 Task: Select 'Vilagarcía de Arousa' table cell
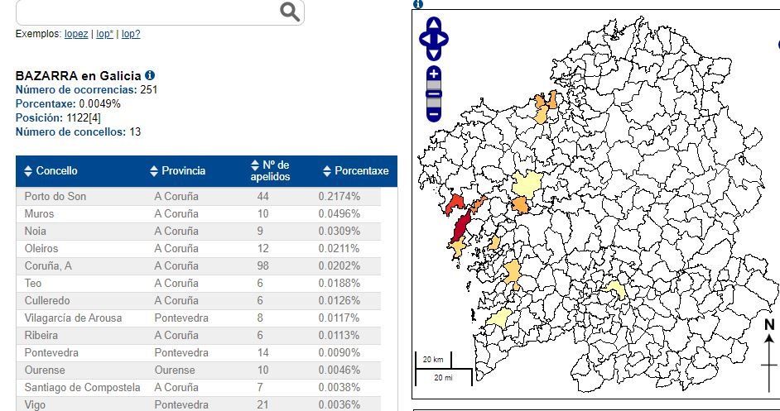tap(73, 318)
